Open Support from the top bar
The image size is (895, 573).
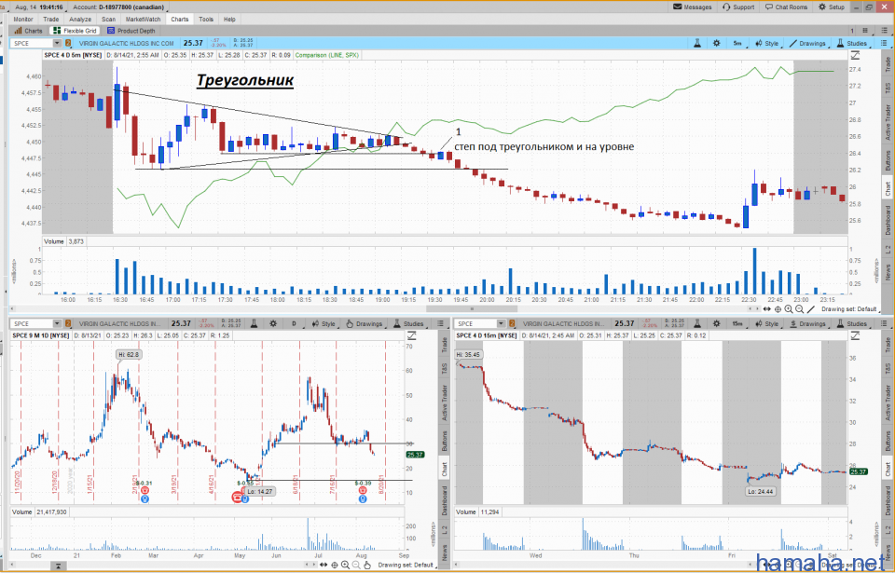click(x=738, y=7)
